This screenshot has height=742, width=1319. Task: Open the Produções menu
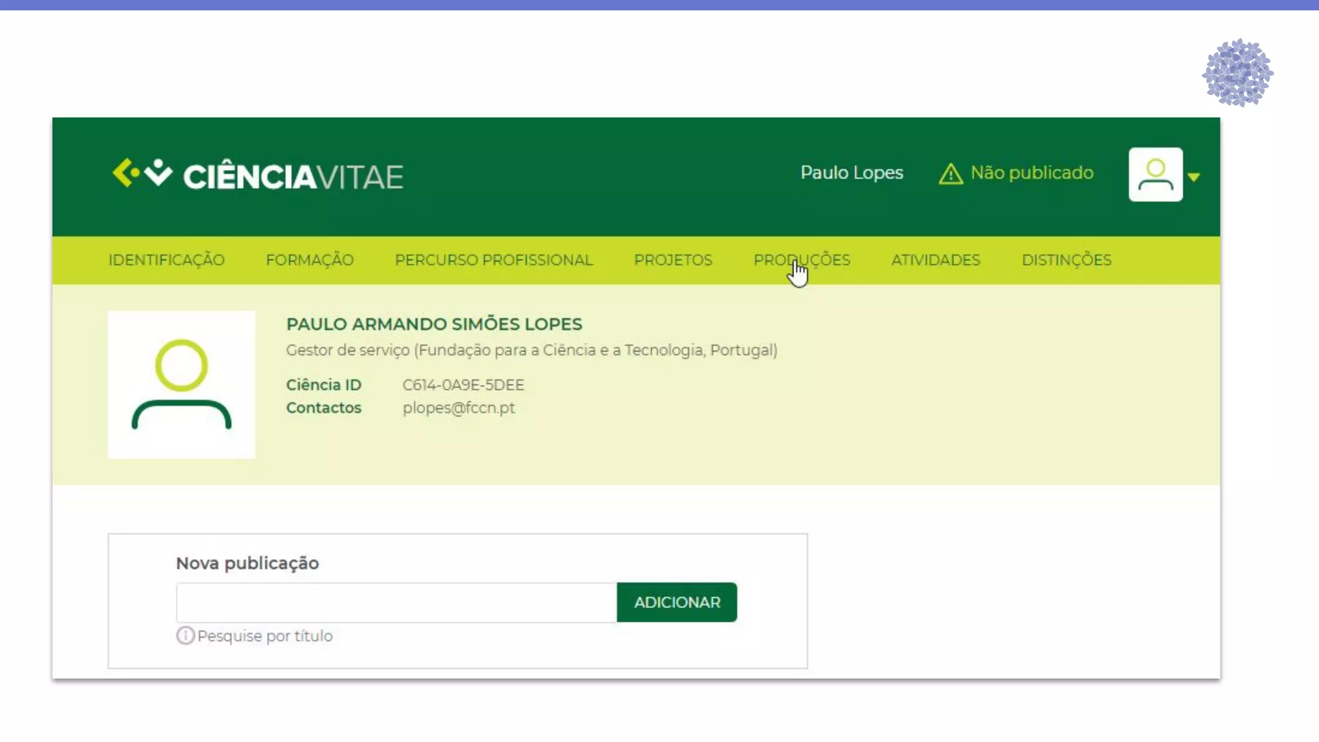[x=802, y=260]
